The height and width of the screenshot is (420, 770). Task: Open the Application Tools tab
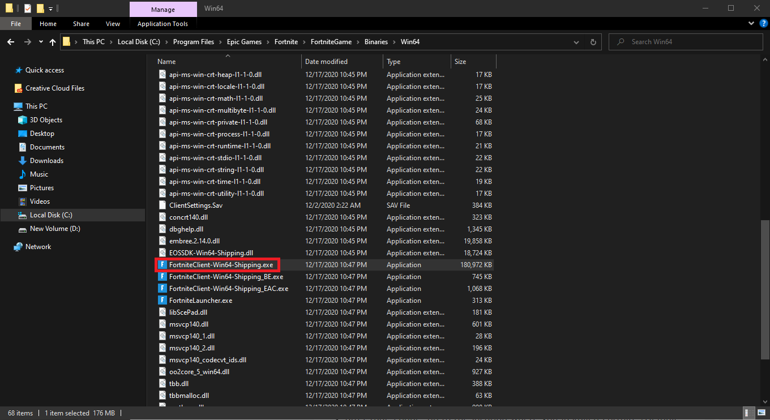(162, 24)
